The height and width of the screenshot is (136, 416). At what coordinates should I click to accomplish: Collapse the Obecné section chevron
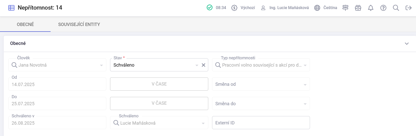pyautogui.click(x=407, y=43)
